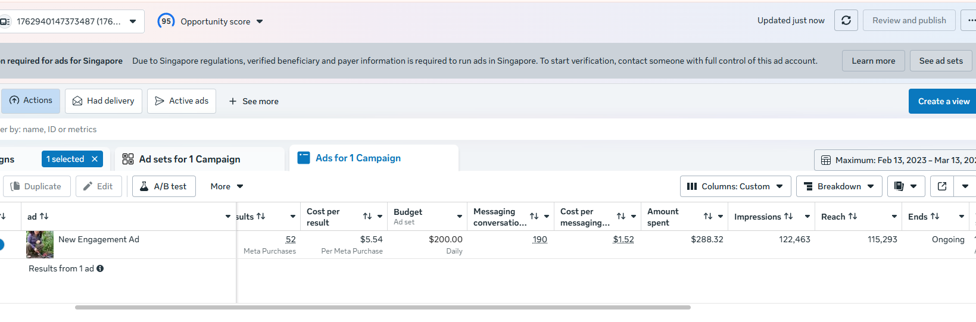Open the Breakdown dropdown
Screen dimensions: 976x322
coord(839,186)
